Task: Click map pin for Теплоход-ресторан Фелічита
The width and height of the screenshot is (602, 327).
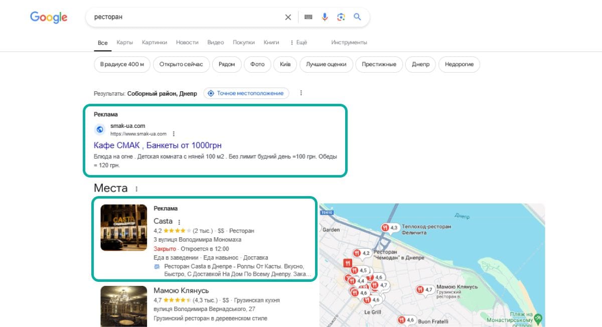Action: point(390,228)
